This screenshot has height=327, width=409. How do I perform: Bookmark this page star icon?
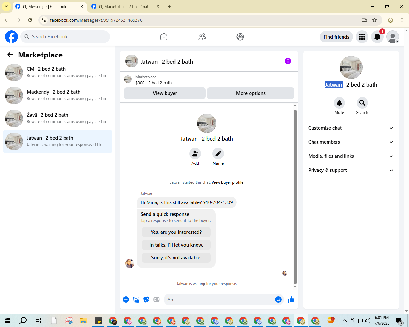pos(374,20)
